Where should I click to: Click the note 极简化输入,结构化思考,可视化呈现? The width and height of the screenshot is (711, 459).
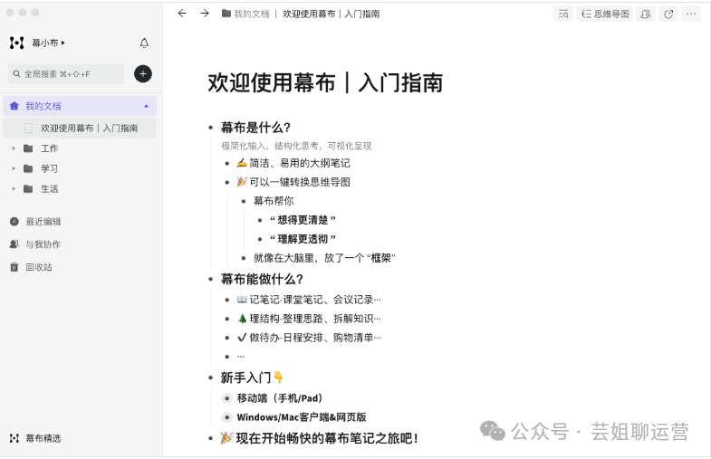click(296, 146)
